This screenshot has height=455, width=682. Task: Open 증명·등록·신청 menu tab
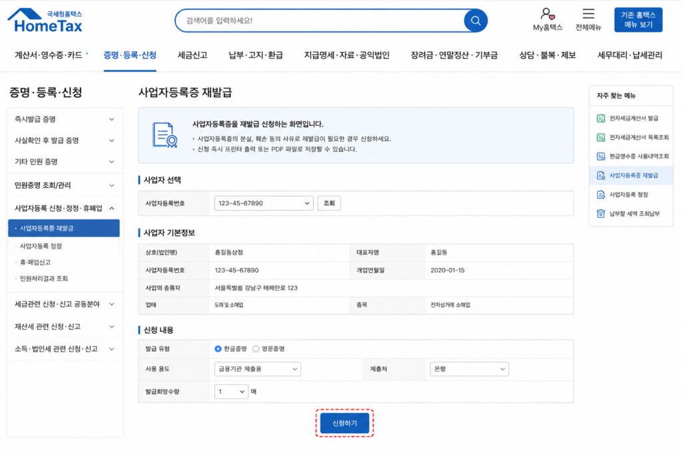tap(130, 55)
